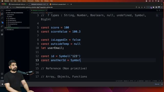Click Spaces: 4 indentation in status bar
This screenshot has width=164, height=92.
126,81
